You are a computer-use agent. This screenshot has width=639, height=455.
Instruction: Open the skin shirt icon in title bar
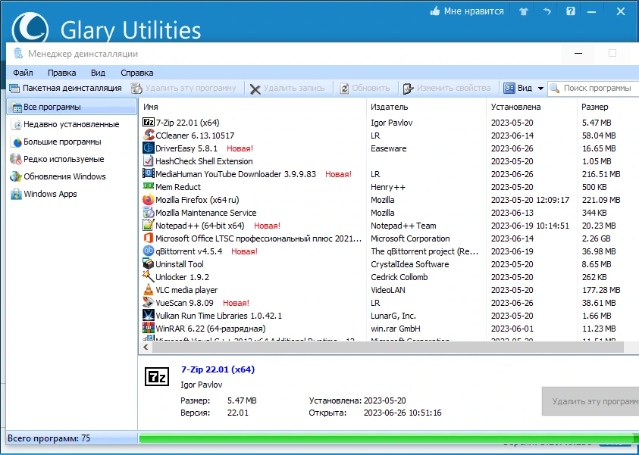point(524,11)
